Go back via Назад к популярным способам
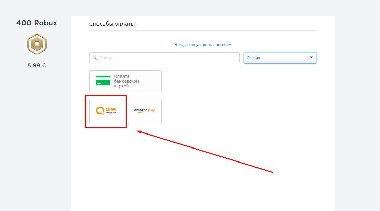Screen dimensions: 380x211 coord(203,45)
